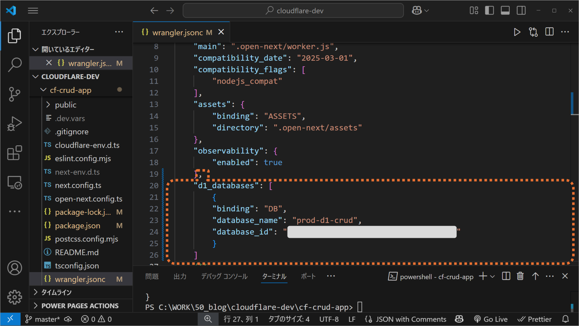Open eslint.config.mjs file
The image size is (579, 326).
[x=81, y=158]
